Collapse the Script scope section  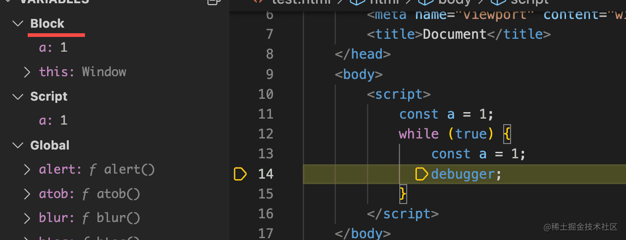pos(18,96)
